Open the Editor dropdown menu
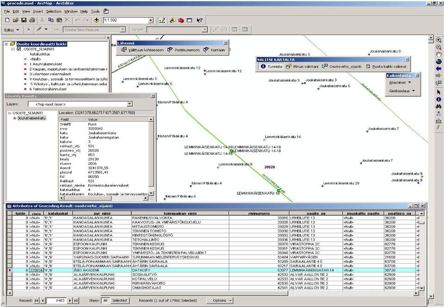444x308 pixels. [12, 30]
